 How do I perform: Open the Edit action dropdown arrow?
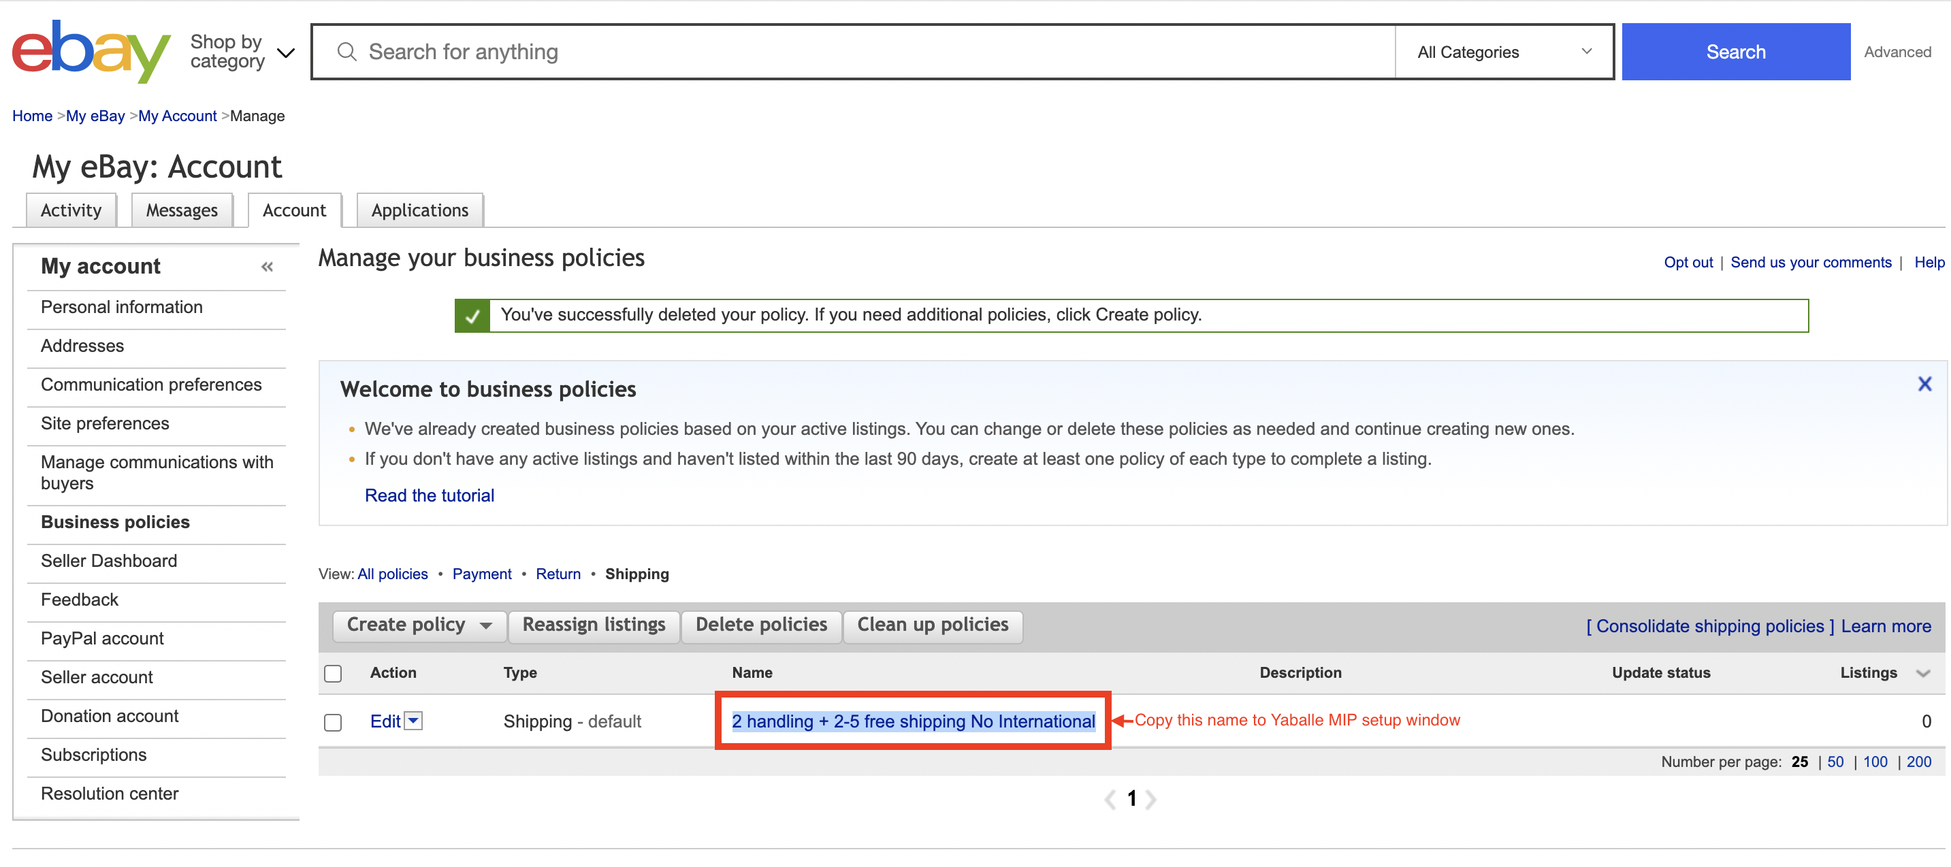[413, 720]
